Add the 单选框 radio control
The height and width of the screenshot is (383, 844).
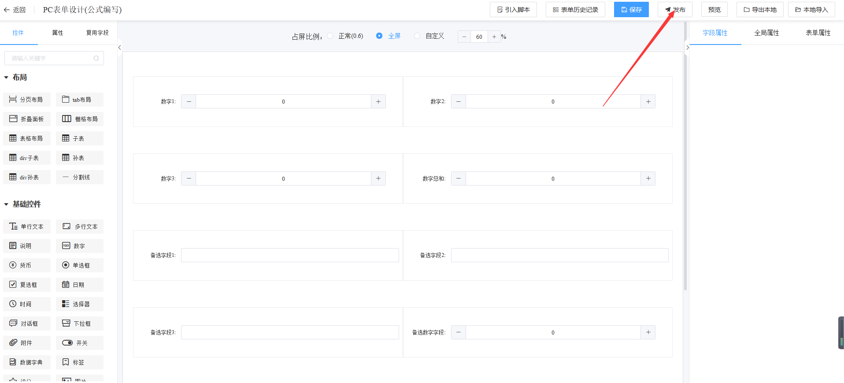pyautogui.click(x=80, y=265)
